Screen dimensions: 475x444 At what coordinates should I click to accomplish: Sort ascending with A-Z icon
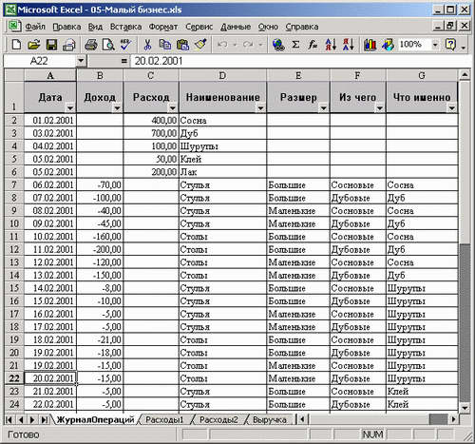[x=331, y=45]
